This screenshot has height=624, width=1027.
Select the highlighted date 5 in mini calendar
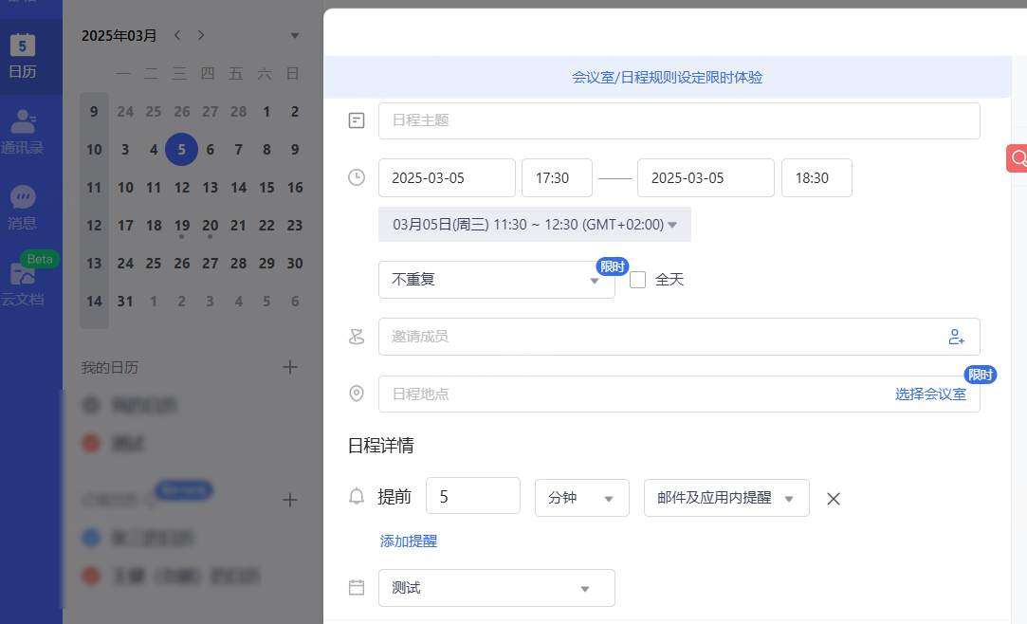click(181, 149)
